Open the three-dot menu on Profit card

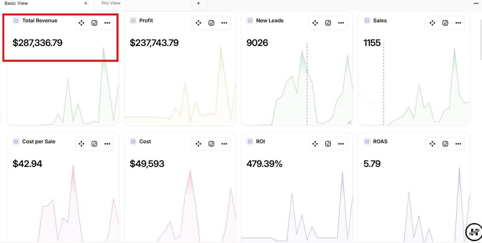[224, 23]
